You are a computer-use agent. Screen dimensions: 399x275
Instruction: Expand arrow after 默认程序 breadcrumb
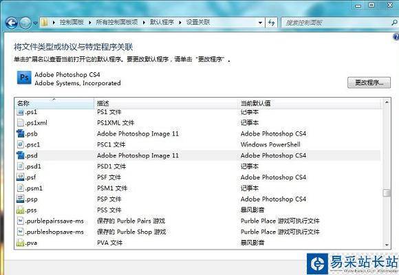[x=180, y=23]
